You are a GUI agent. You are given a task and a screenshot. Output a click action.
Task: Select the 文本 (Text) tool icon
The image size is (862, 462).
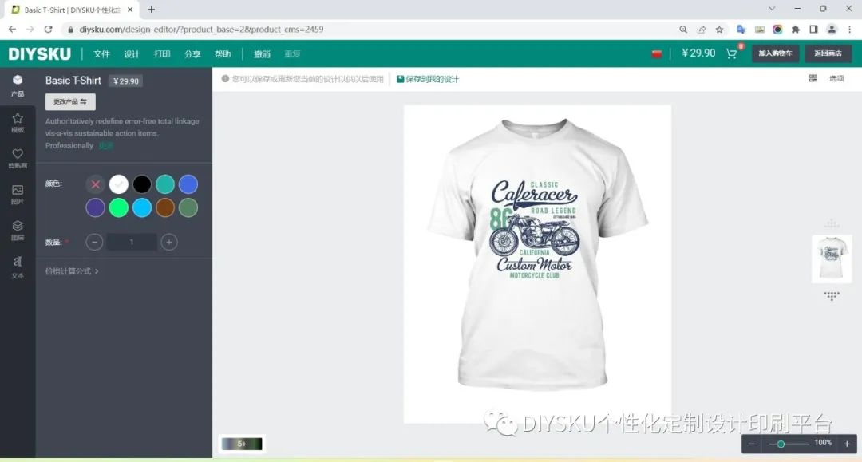click(18, 263)
